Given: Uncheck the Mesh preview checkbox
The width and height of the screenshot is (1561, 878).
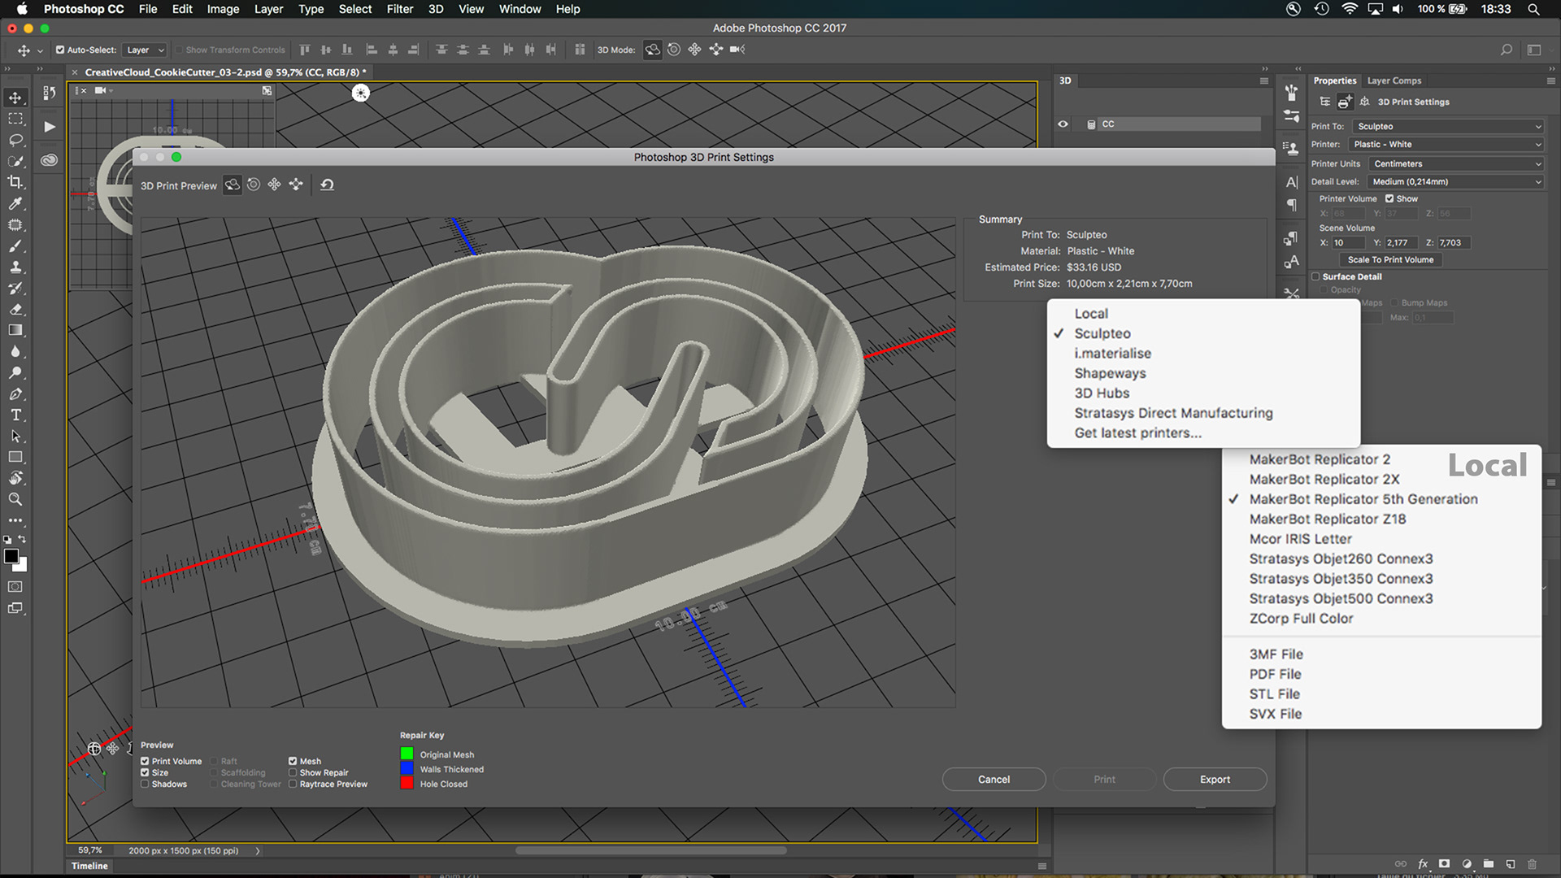Looking at the screenshot, I should pyautogui.click(x=293, y=762).
